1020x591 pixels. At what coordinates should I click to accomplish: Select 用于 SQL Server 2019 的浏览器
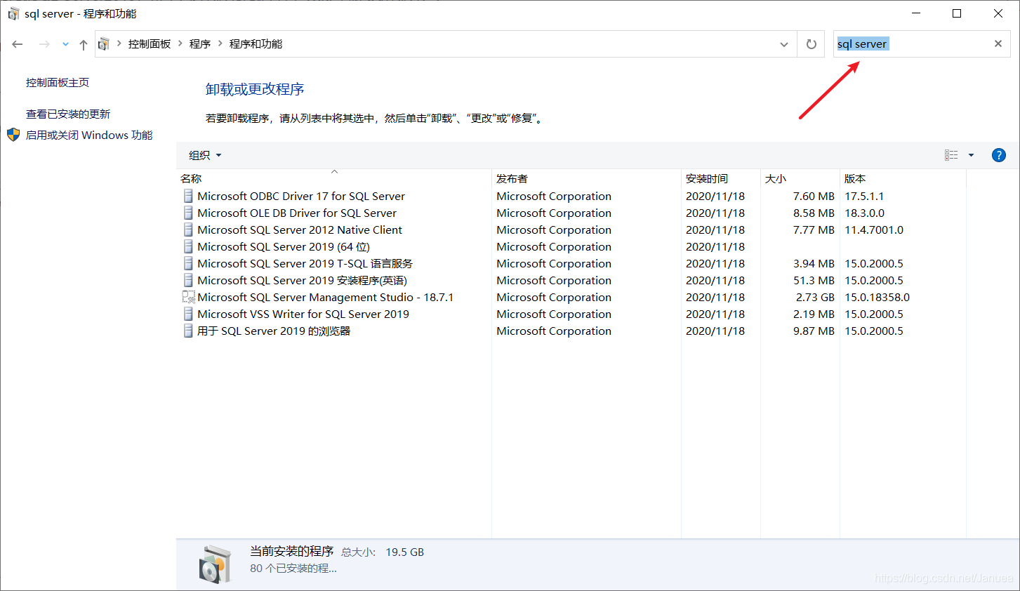tap(274, 331)
